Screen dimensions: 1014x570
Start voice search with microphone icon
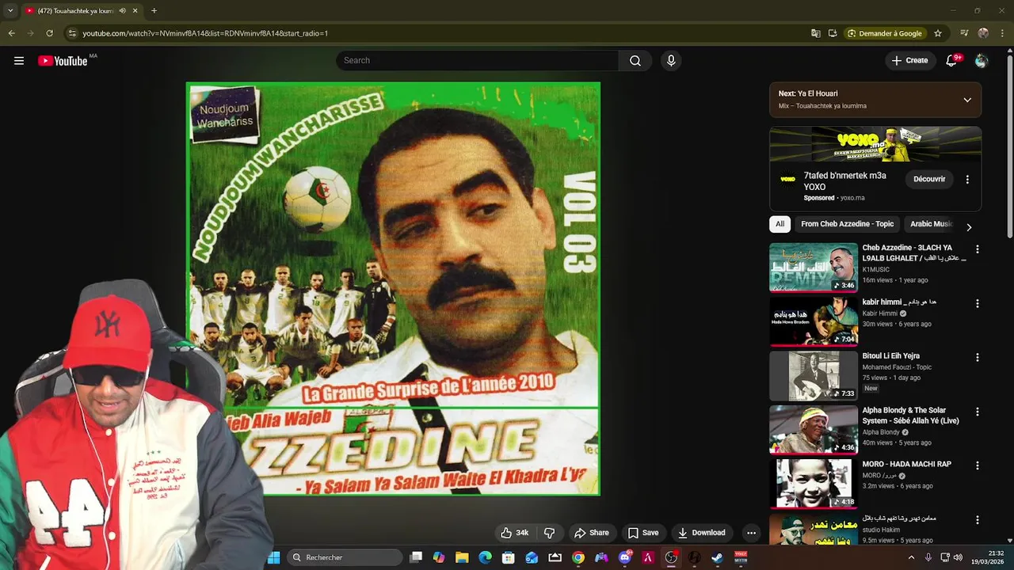coord(671,61)
